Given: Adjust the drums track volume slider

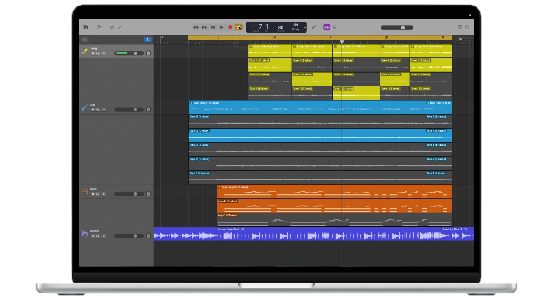Looking at the screenshot, I should tap(129, 236).
